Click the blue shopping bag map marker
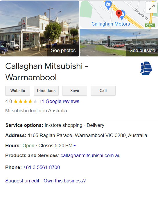Screen dimensions: 158x199 (108, 5)
